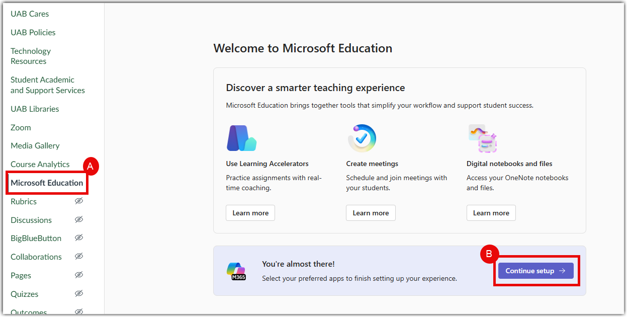
Task: Toggle the Quizzes hidden eye icon
Action: click(79, 294)
